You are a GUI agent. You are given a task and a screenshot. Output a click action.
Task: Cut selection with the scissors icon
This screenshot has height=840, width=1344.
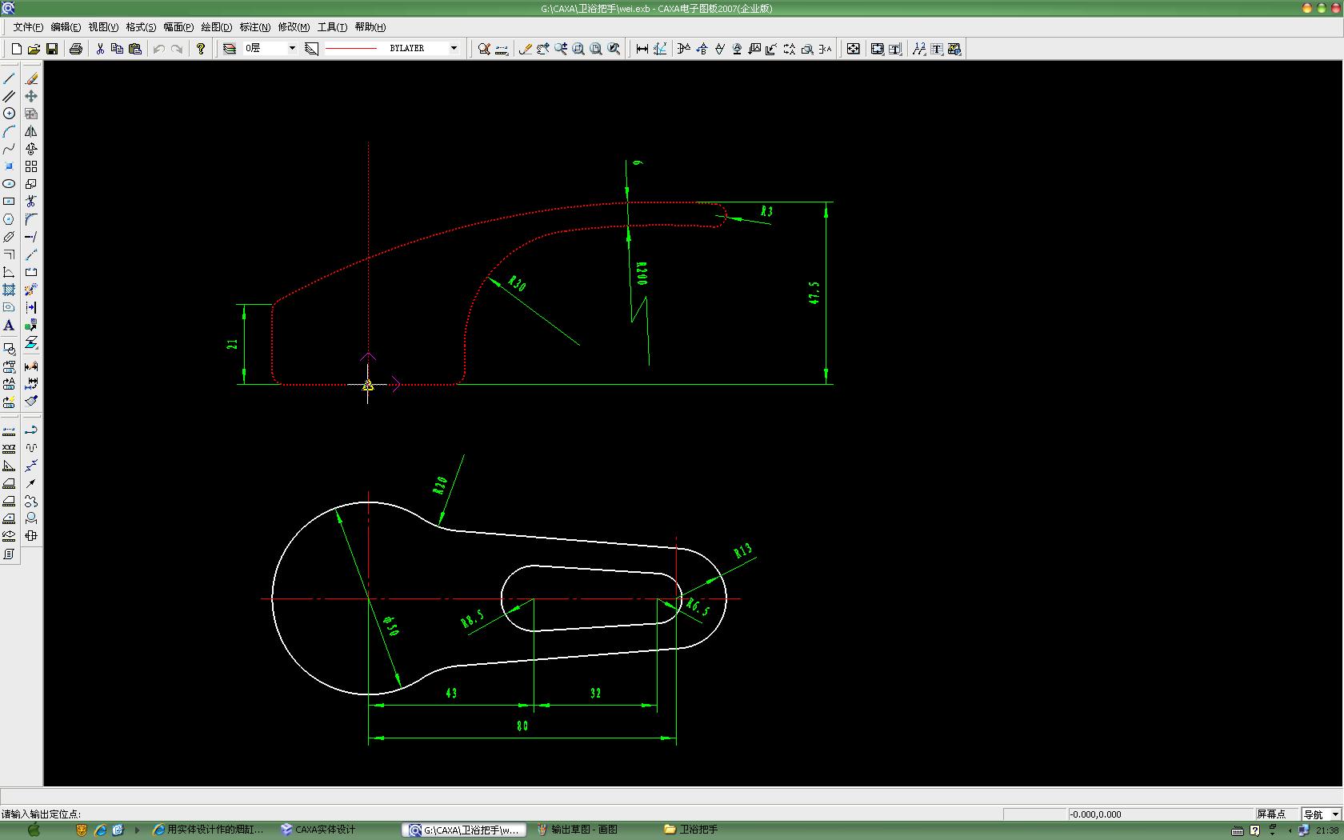pos(100,49)
